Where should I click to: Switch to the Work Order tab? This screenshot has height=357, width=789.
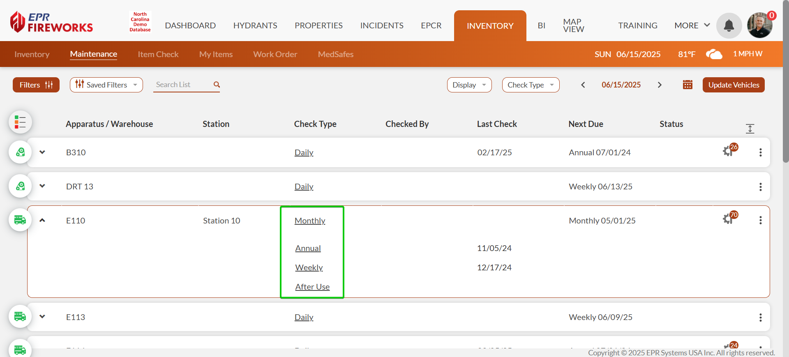point(275,54)
